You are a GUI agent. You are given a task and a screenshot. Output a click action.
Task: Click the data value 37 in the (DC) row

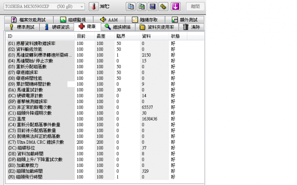point(144,148)
